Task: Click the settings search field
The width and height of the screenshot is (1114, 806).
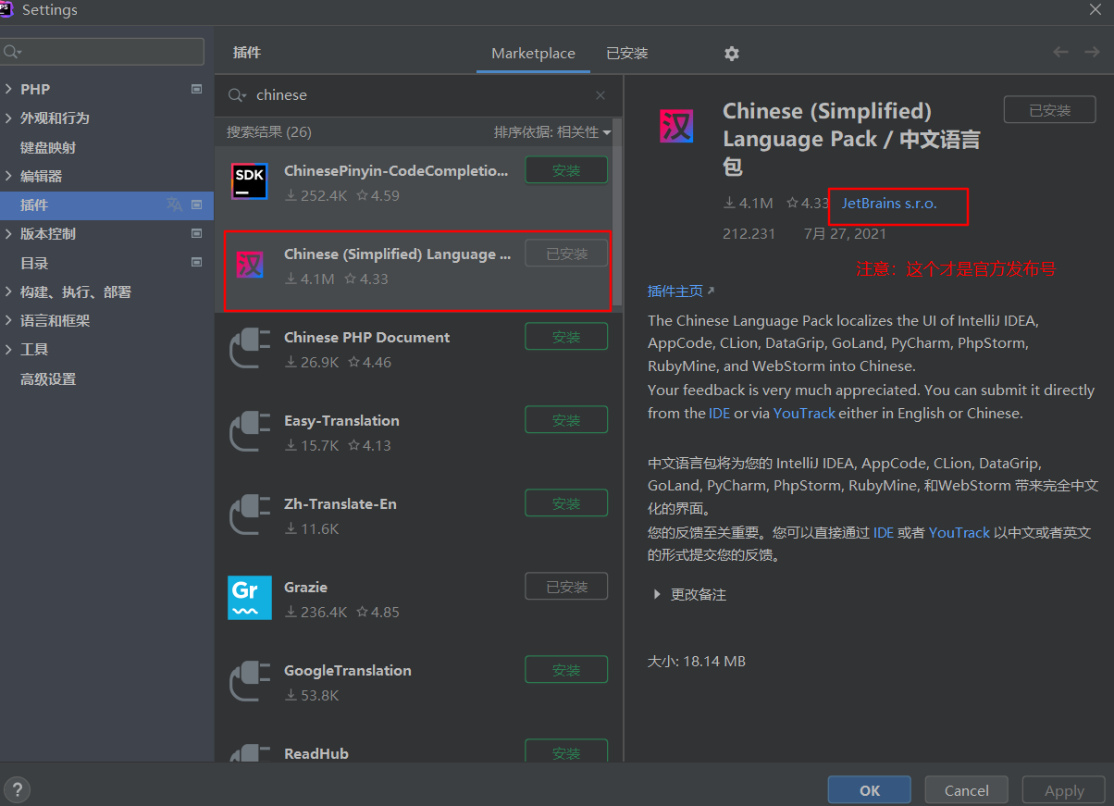Action: point(102,52)
